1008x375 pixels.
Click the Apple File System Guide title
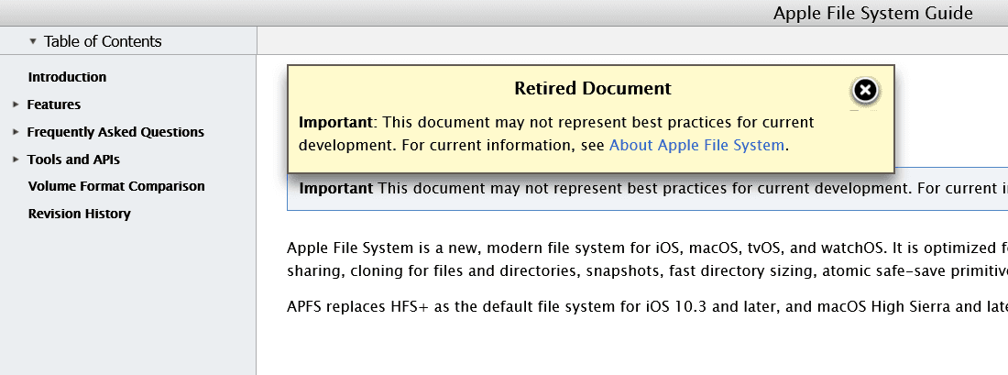point(873,13)
